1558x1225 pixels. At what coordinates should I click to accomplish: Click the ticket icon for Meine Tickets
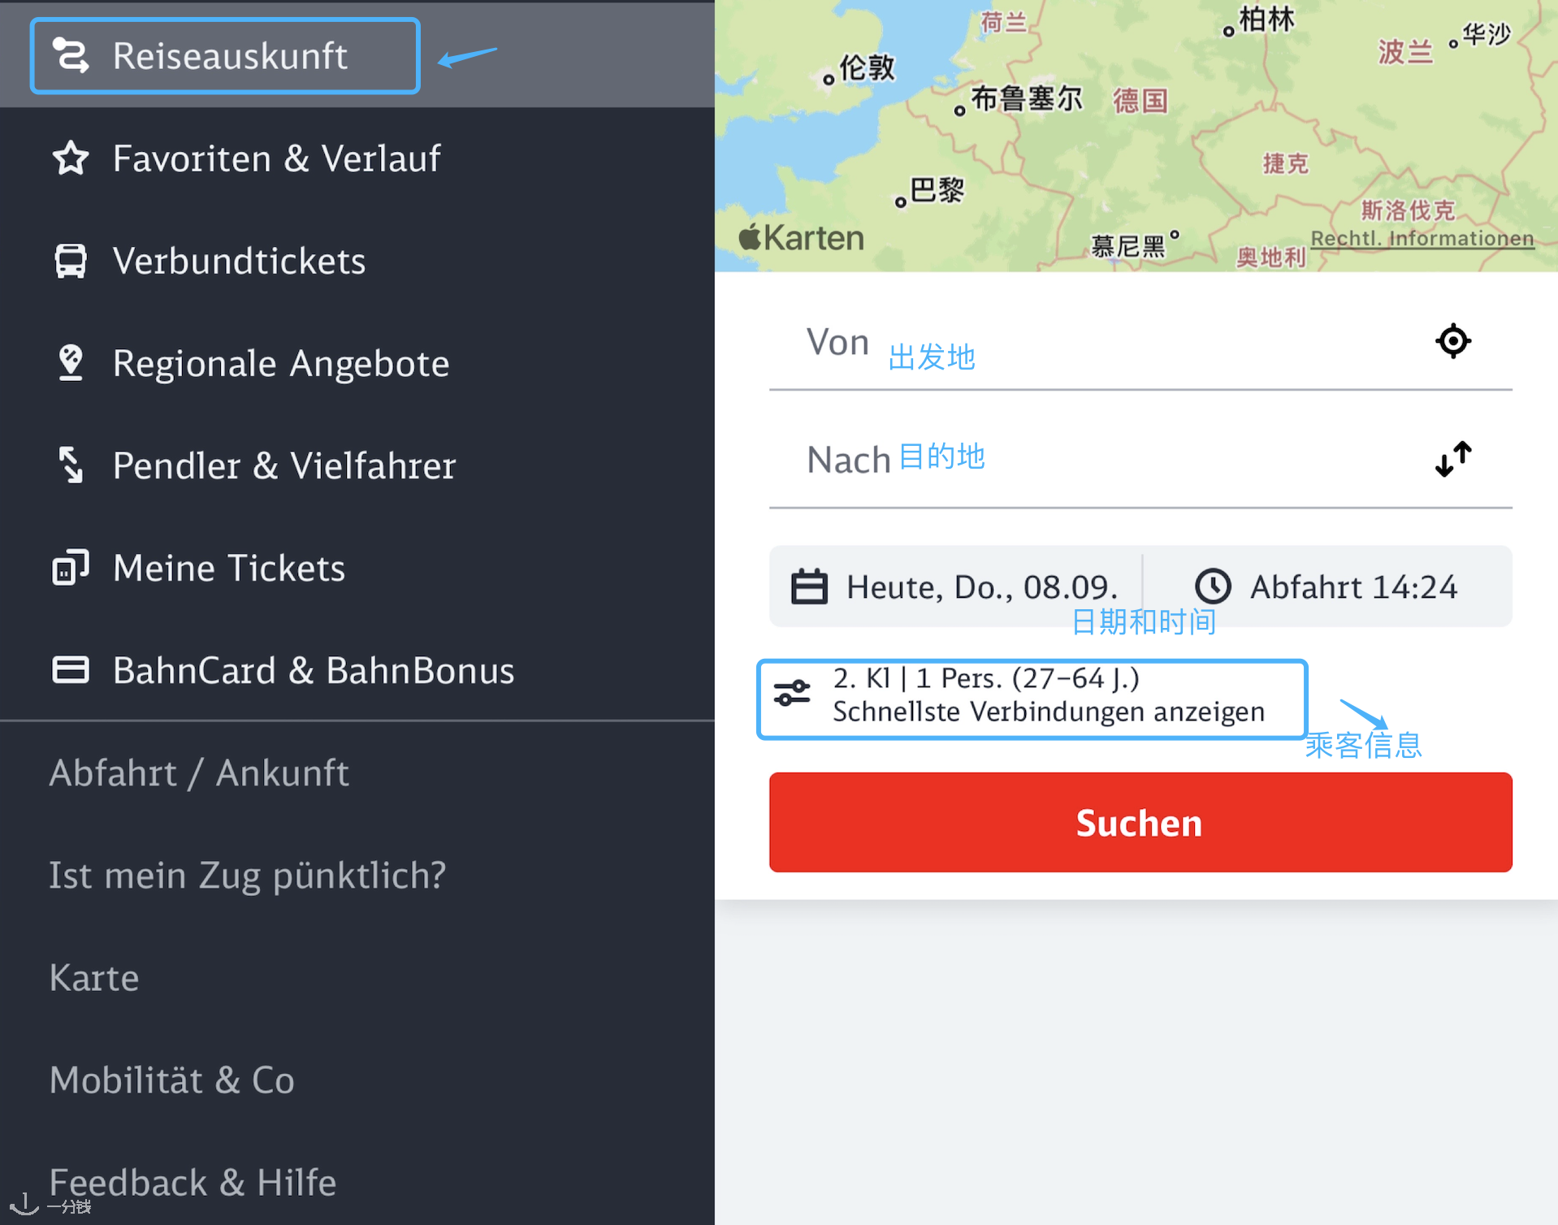71,568
